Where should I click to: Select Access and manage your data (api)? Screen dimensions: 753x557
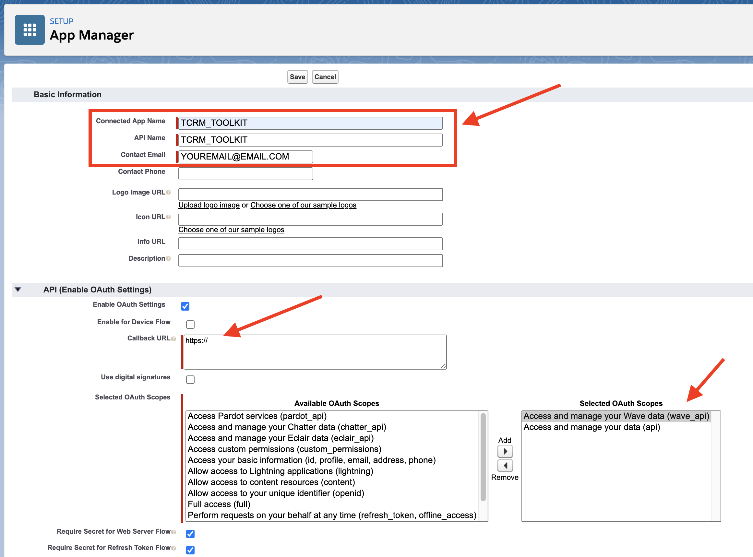(592, 427)
